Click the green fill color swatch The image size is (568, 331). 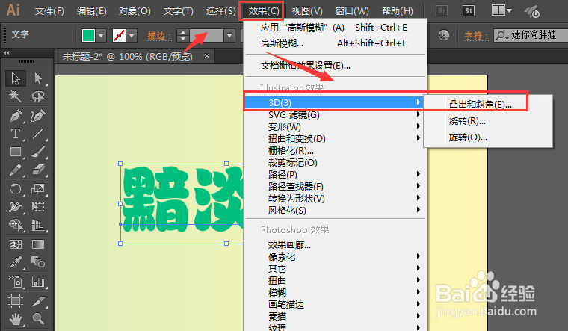coord(89,35)
